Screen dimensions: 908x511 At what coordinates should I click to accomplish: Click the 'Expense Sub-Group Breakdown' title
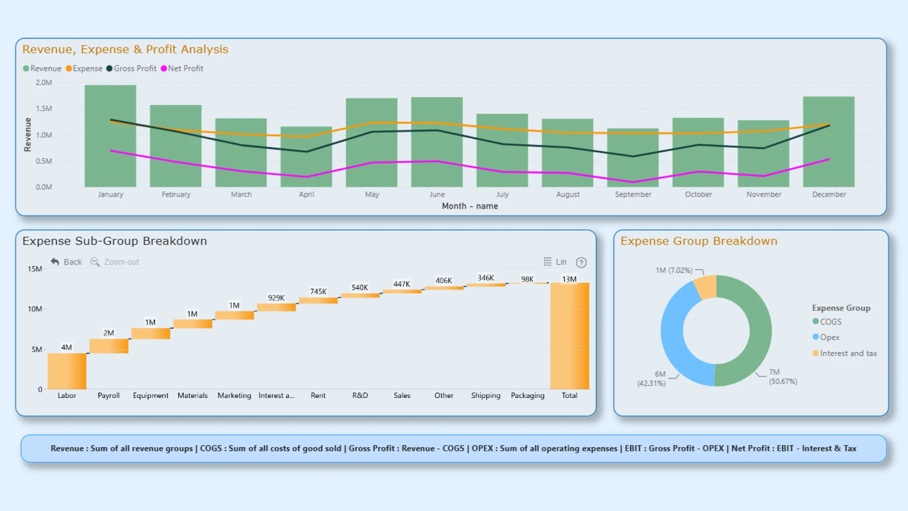point(114,241)
